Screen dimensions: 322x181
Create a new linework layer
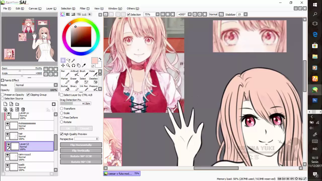click(x=11, y=104)
